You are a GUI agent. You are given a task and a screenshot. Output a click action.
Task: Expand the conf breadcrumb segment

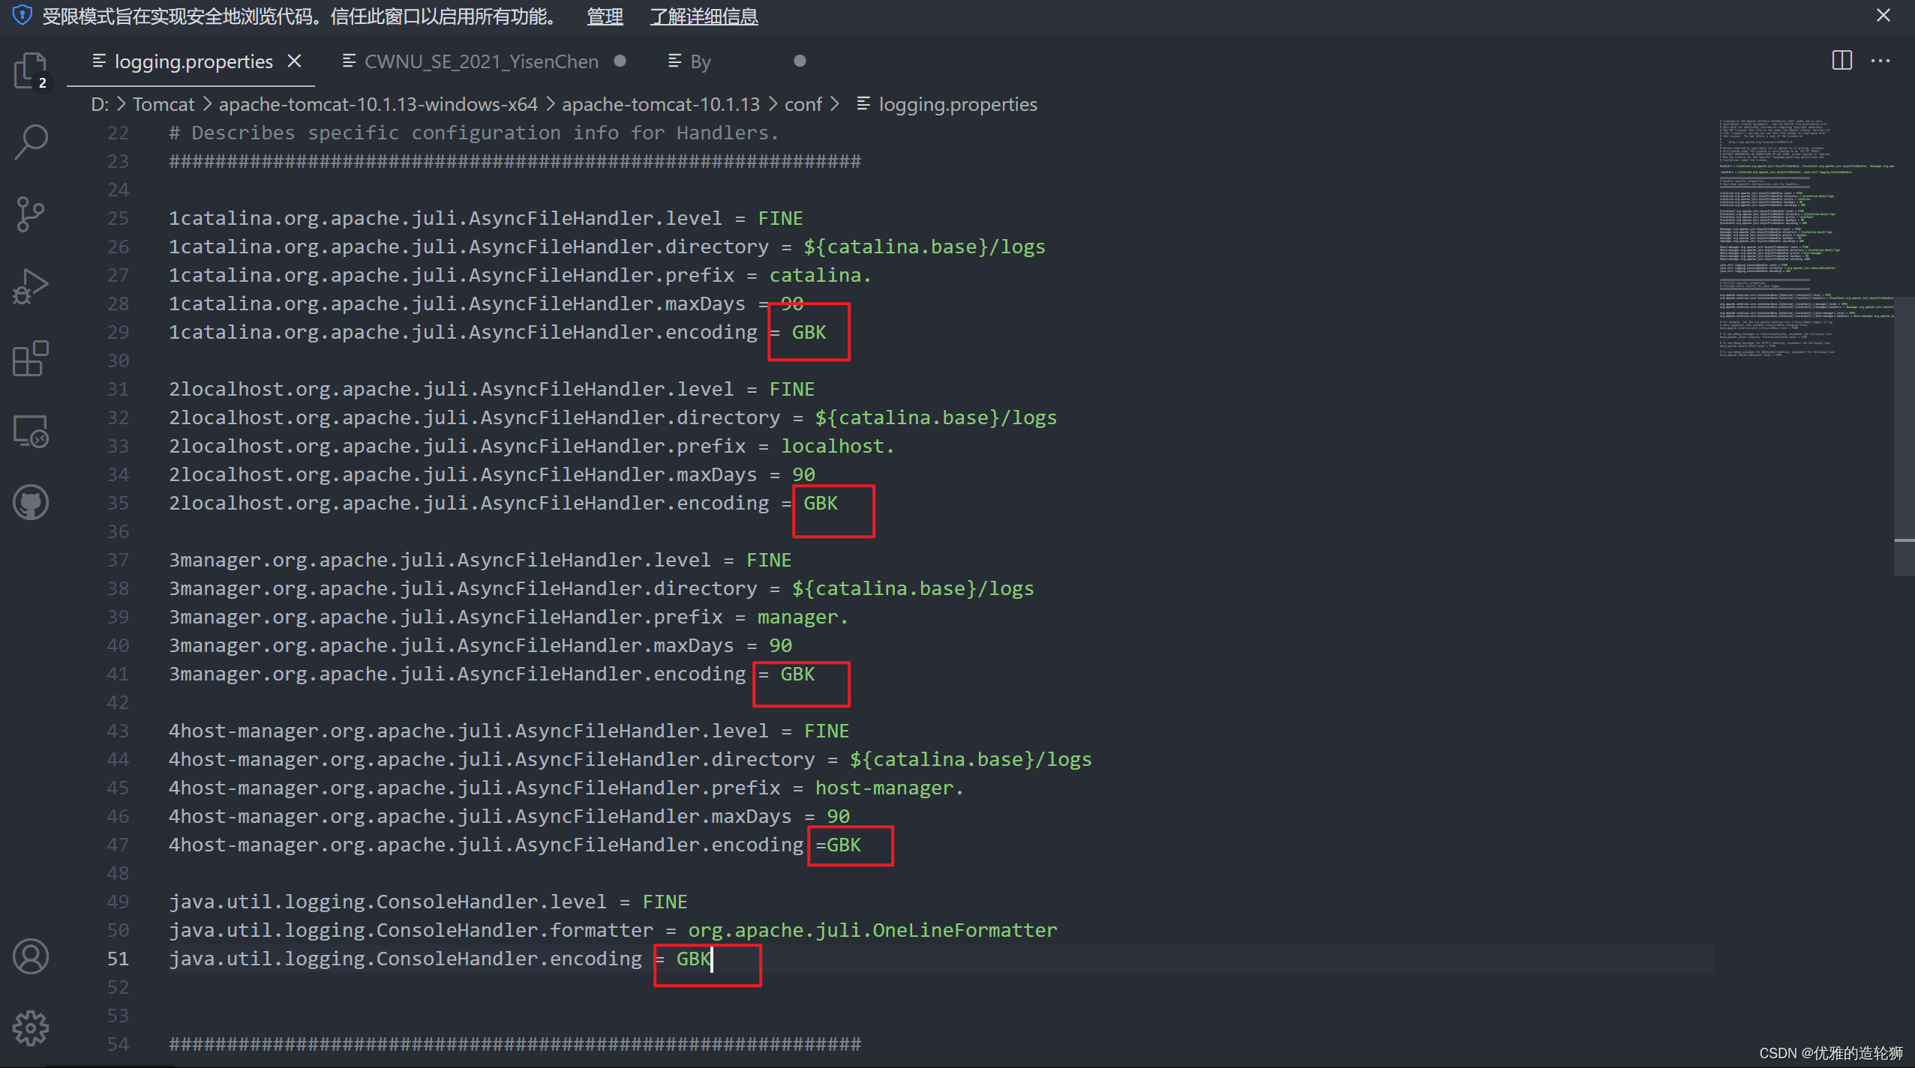click(x=803, y=104)
